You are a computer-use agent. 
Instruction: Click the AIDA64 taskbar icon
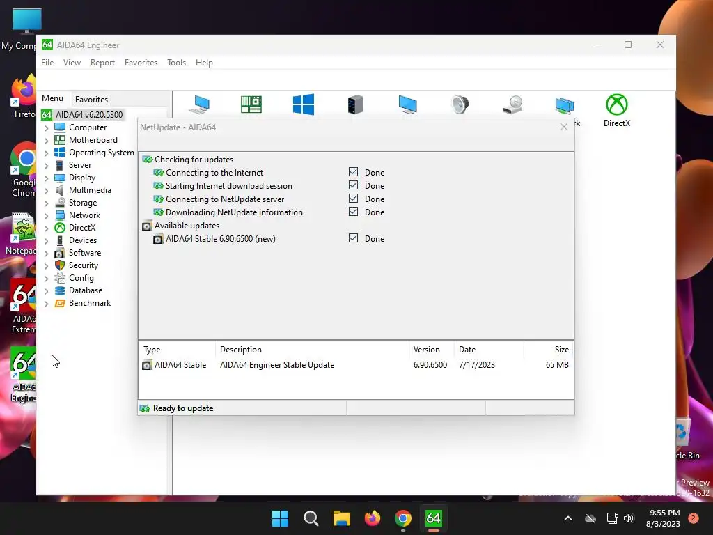(x=433, y=518)
